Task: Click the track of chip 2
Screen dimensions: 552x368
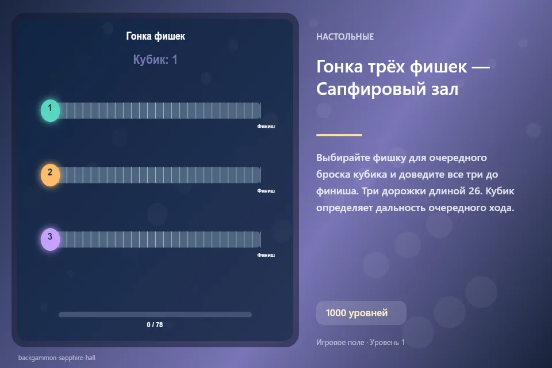Action: 155,175
